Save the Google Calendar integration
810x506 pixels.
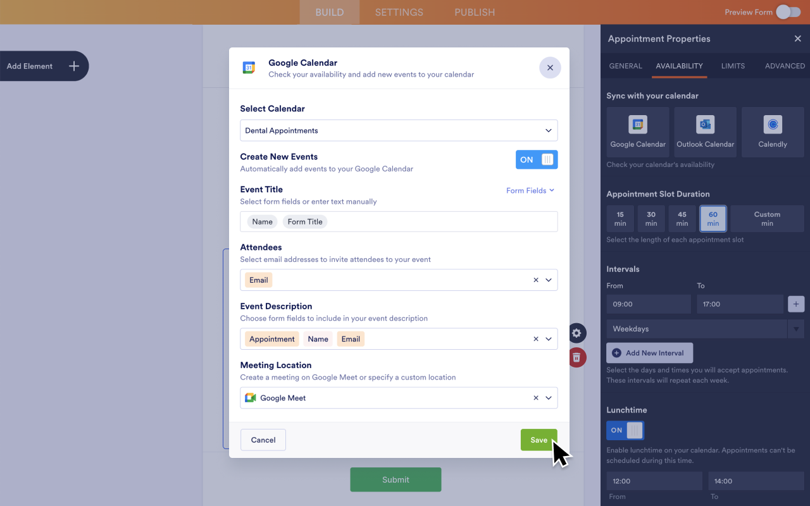click(x=539, y=440)
